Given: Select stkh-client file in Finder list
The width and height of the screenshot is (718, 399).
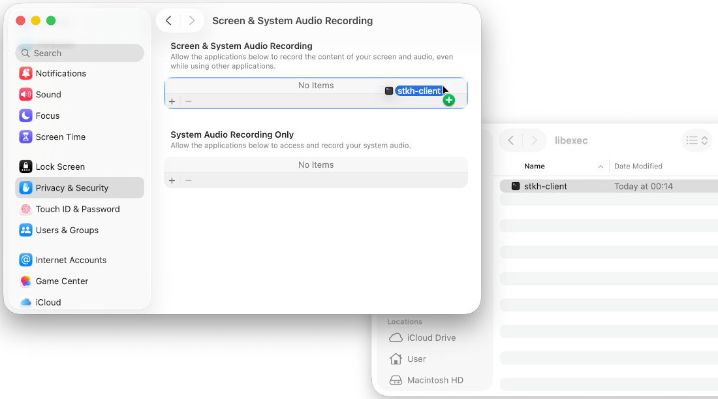Looking at the screenshot, I should click(x=546, y=186).
